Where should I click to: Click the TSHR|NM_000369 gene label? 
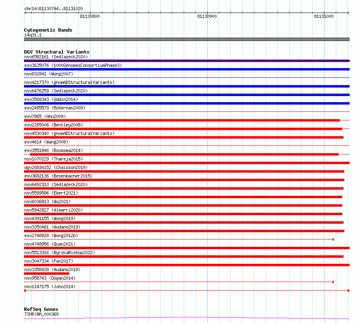pos(41,314)
